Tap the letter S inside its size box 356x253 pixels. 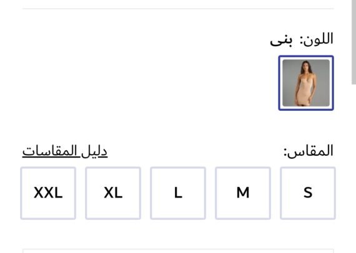pos(308,193)
